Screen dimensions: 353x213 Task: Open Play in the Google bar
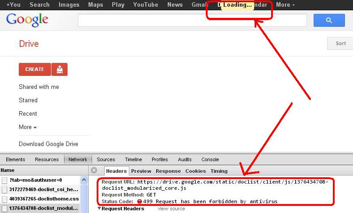[x=118, y=5]
